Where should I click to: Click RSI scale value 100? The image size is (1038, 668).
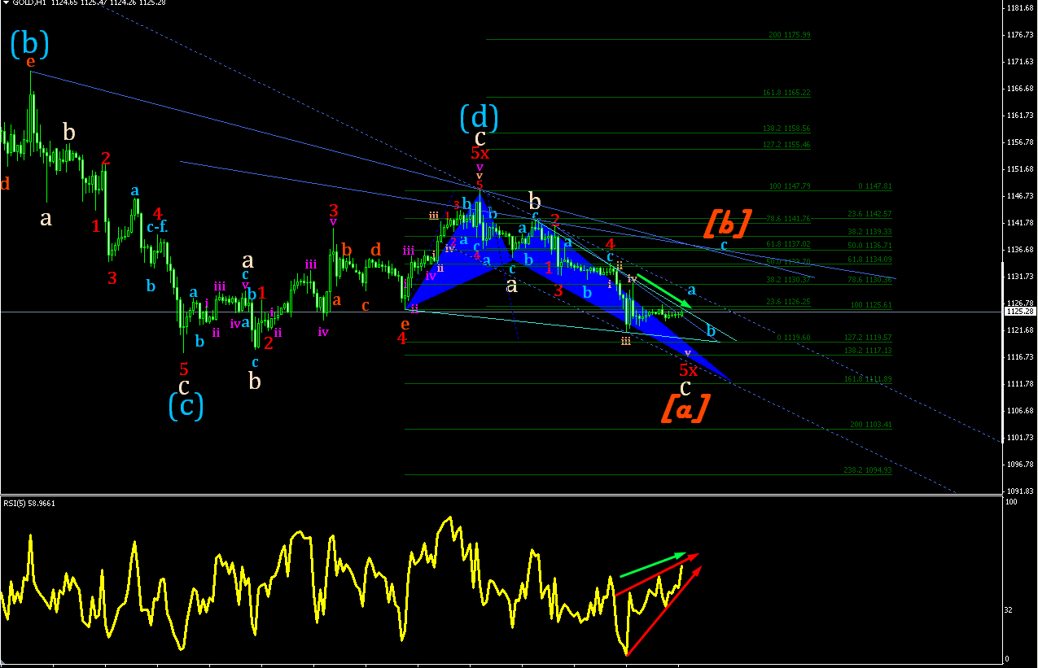pyautogui.click(x=1012, y=502)
